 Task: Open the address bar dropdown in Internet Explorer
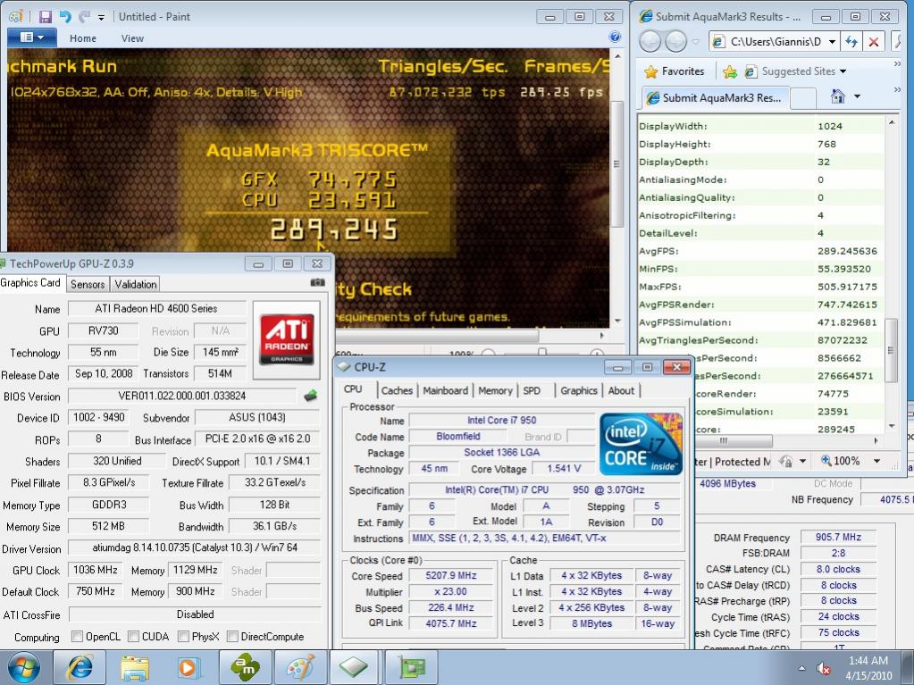pyautogui.click(x=832, y=41)
